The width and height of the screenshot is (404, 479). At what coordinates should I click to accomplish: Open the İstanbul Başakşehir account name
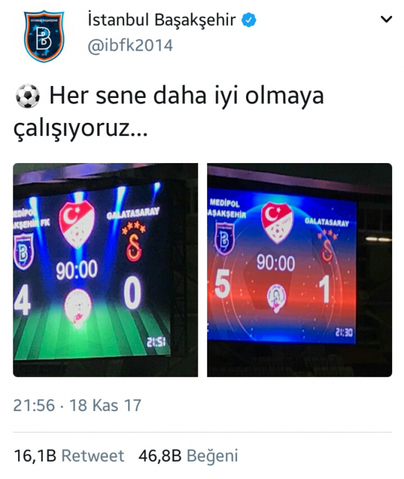pyautogui.click(x=161, y=20)
